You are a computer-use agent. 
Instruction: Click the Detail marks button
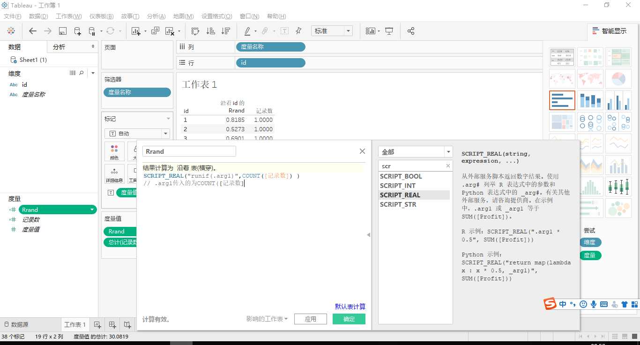pos(114,174)
